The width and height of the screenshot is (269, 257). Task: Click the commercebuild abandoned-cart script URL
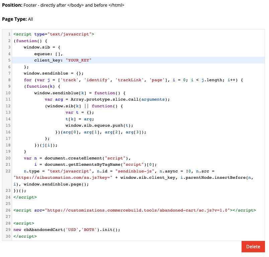pyautogui.click(x=137, y=210)
